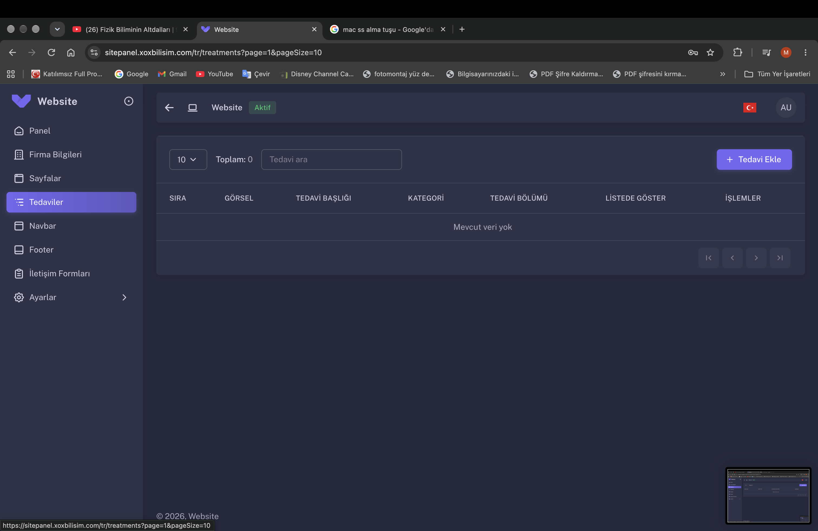The width and height of the screenshot is (818, 531).
Task: Click the browser reload icon
Action: point(51,52)
